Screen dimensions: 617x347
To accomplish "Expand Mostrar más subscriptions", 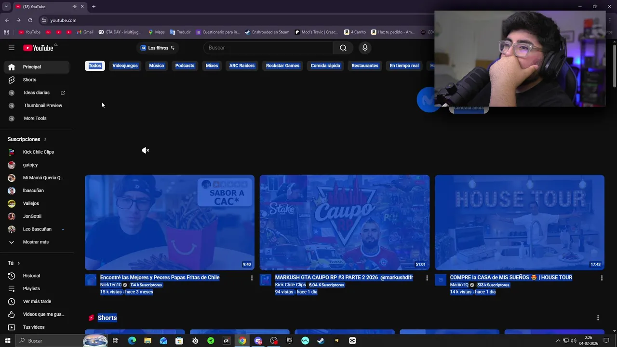I will tap(37, 242).
